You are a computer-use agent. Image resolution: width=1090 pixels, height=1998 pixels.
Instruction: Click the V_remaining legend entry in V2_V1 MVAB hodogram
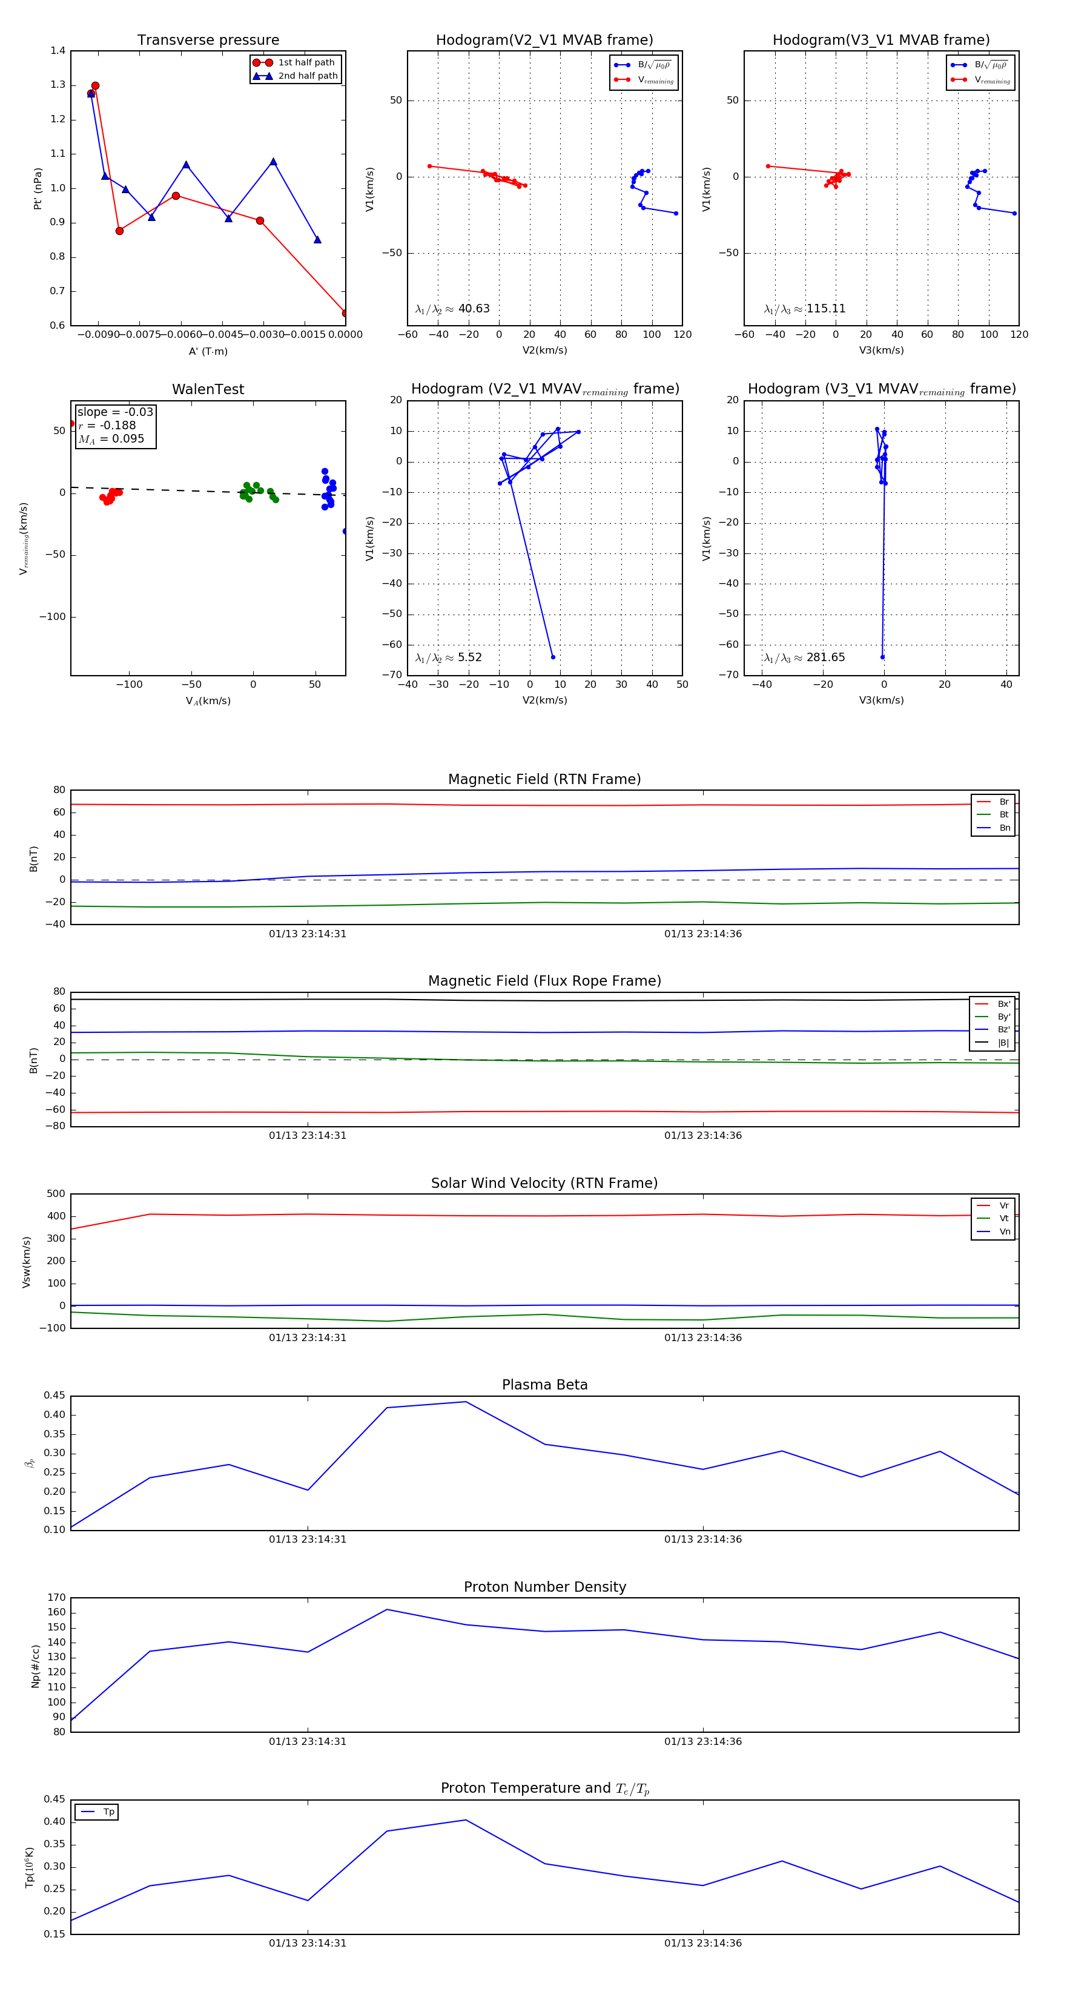644,80
